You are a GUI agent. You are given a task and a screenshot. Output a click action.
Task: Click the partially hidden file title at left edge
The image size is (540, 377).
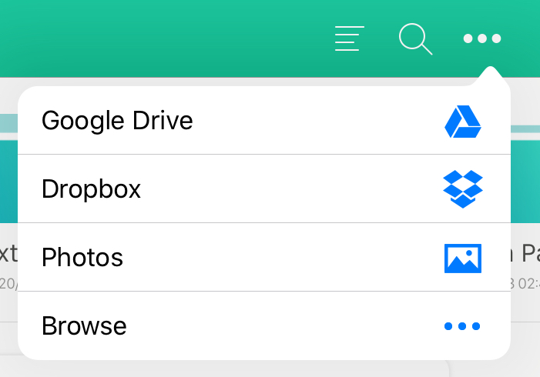[8, 253]
